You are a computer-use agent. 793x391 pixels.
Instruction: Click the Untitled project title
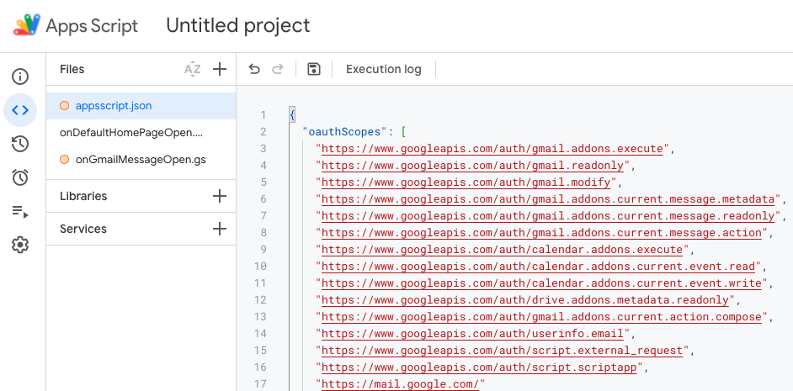pyautogui.click(x=238, y=25)
